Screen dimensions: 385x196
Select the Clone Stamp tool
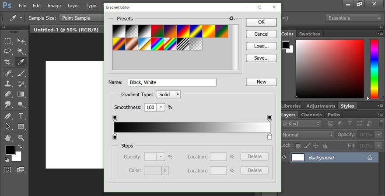pos(8,84)
